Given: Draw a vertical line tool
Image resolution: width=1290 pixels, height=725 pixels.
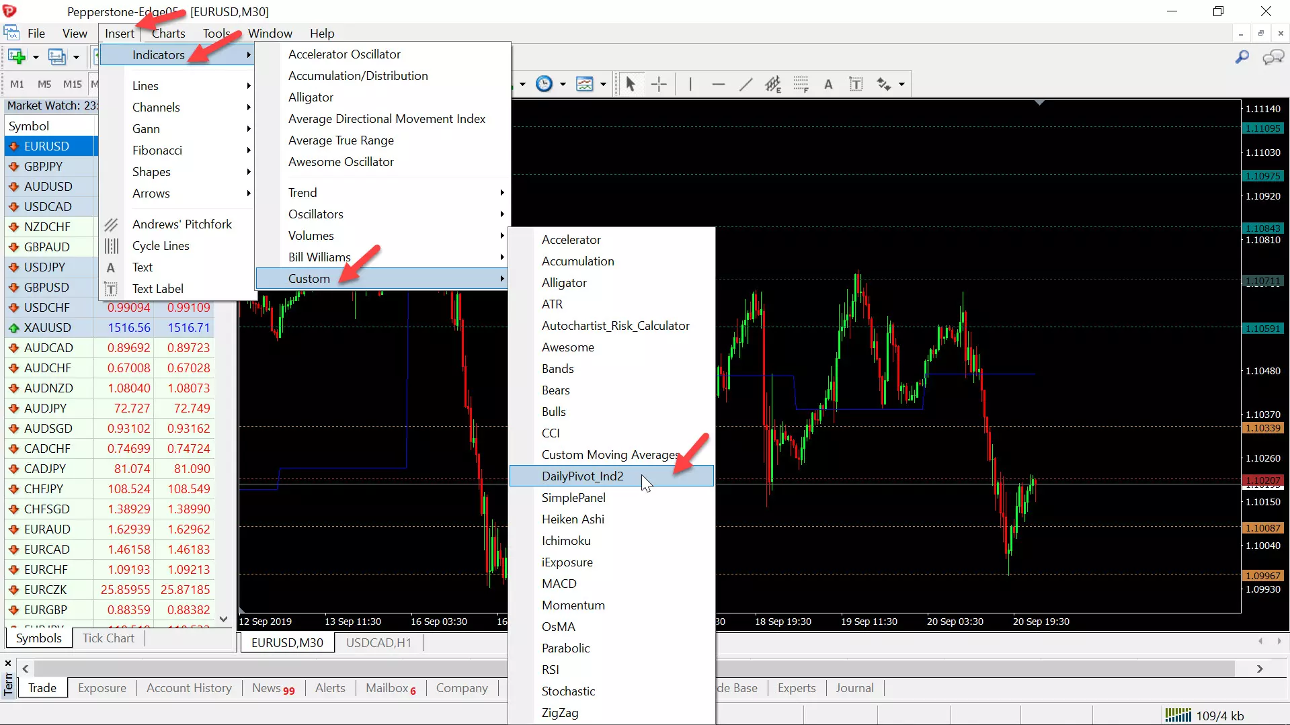Looking at the screenshot, I should pos(690,84).
